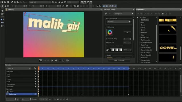Click the Save disk icon
The image size is (182, 102).
[8, 2]
